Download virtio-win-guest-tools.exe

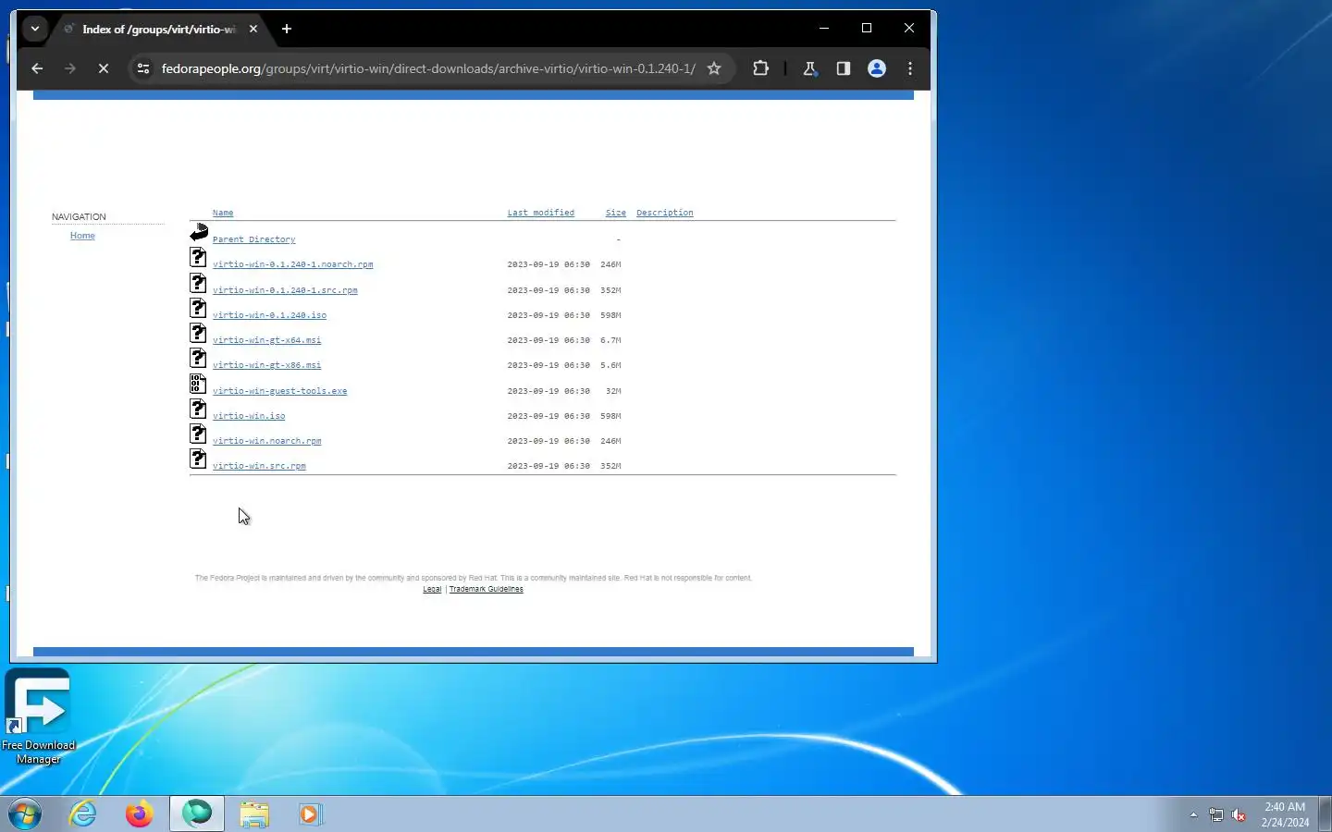[x=279, y=391]
